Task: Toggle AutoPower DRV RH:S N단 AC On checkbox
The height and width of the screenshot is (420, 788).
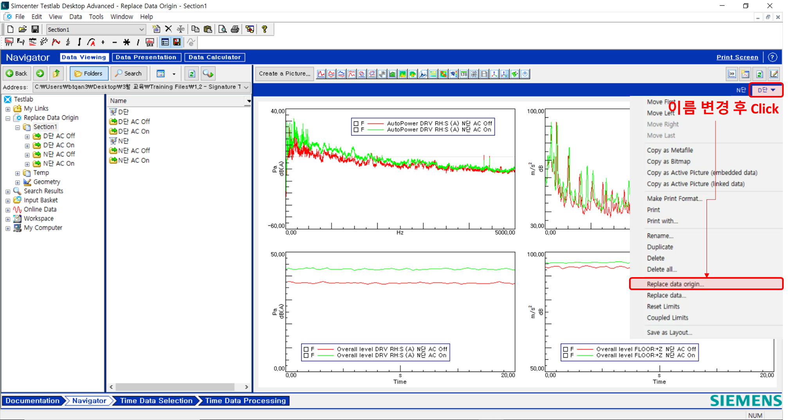Action: point(356,130)
